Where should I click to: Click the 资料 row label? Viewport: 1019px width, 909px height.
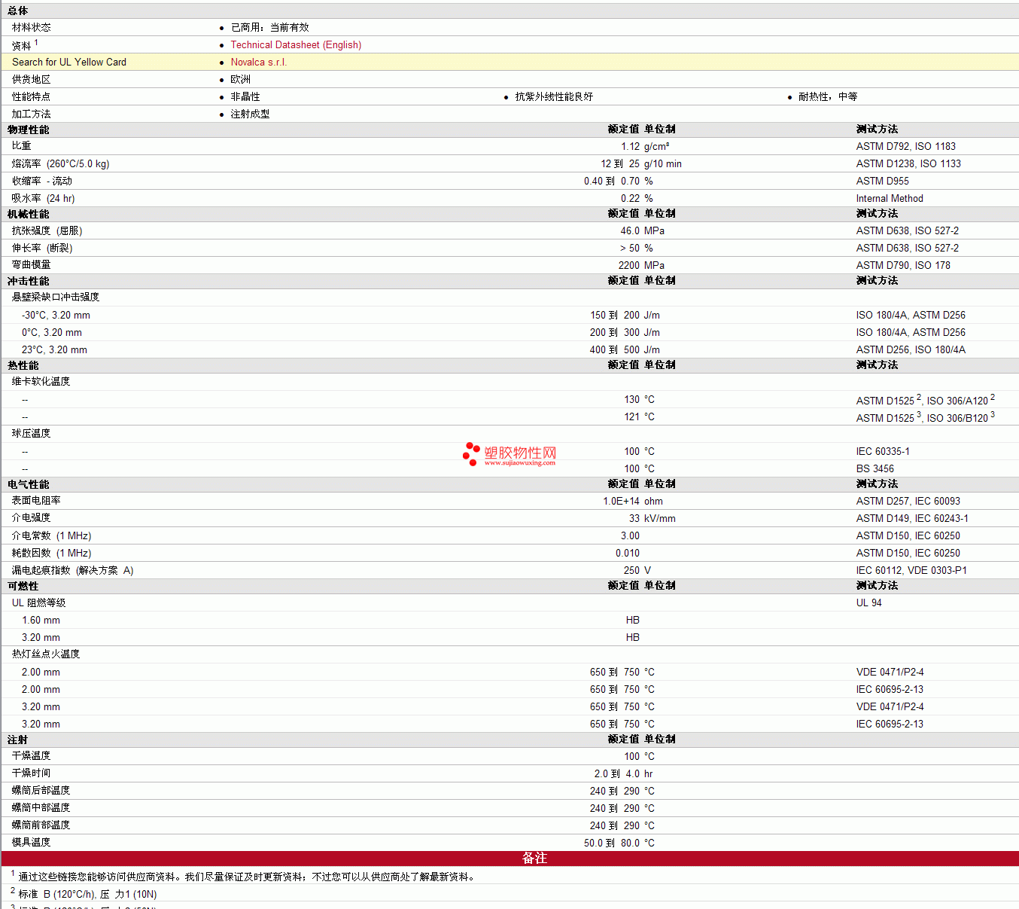coord(21,46)
